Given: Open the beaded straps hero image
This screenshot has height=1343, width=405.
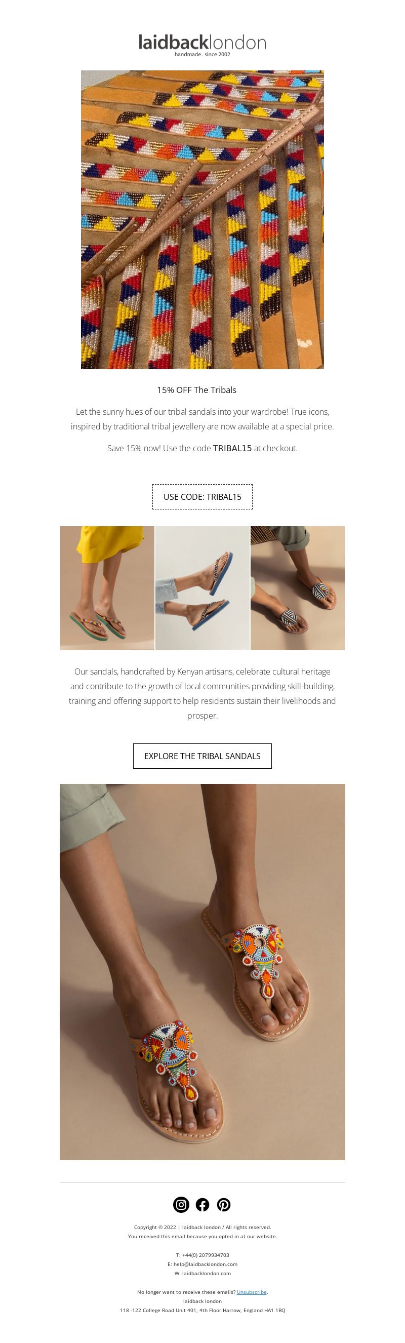Looking at the screenshot, I should coord(202,219).
